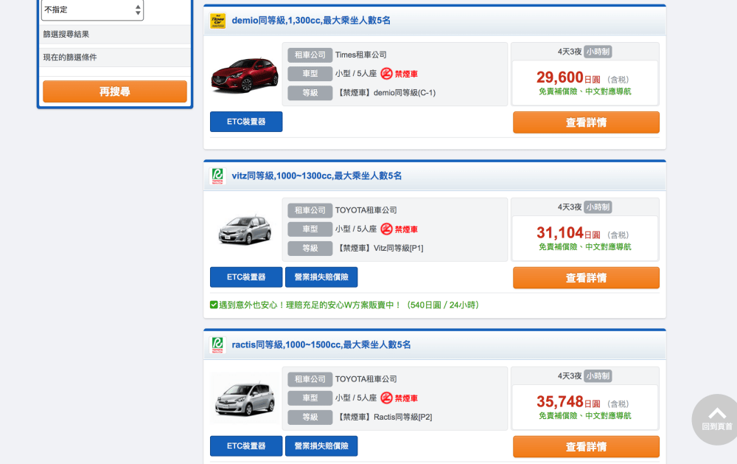Click the Times rental company logo icon
This screenshot has width=737, height=464.
pyautogui.click(x=217, y=21)
